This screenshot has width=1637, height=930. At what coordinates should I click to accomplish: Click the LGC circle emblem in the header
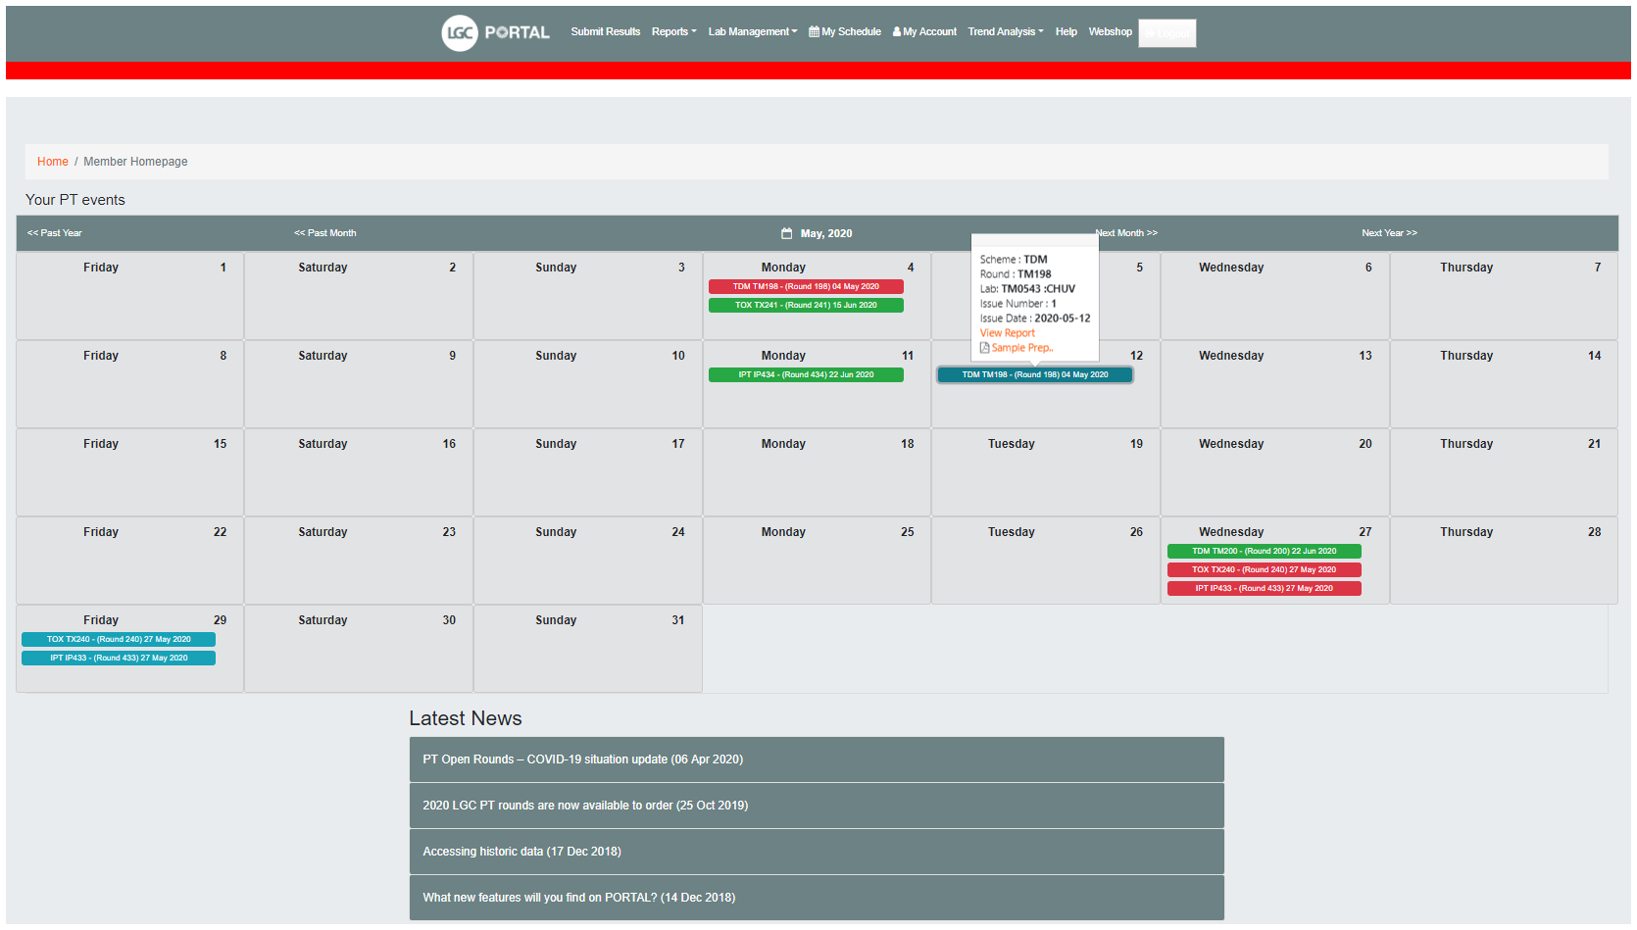[457, 31]
